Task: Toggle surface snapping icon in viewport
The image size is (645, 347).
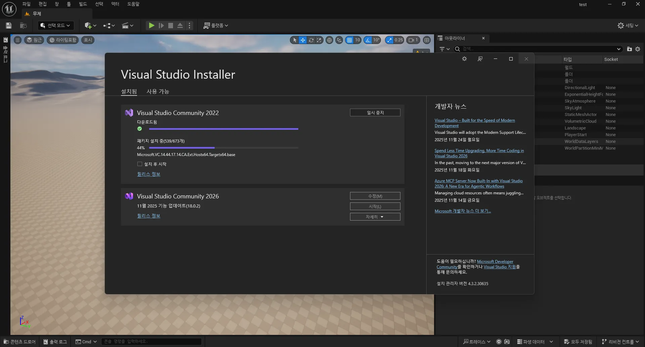Action: coord(339,40)
